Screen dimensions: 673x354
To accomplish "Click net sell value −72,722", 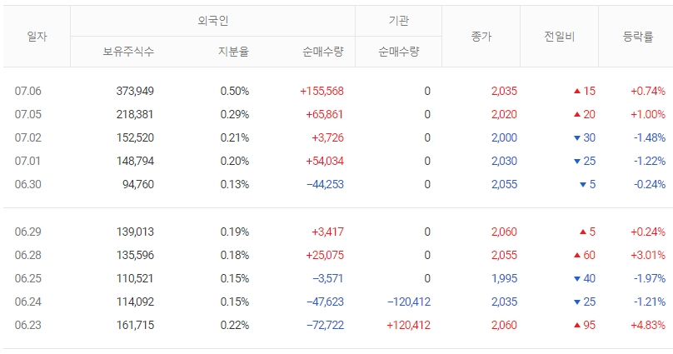I will [x=325, y=325].
